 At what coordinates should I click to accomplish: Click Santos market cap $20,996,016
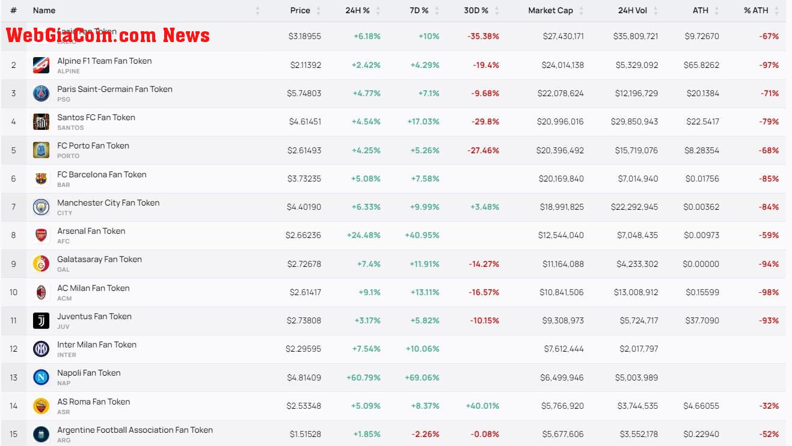point(560,121)
